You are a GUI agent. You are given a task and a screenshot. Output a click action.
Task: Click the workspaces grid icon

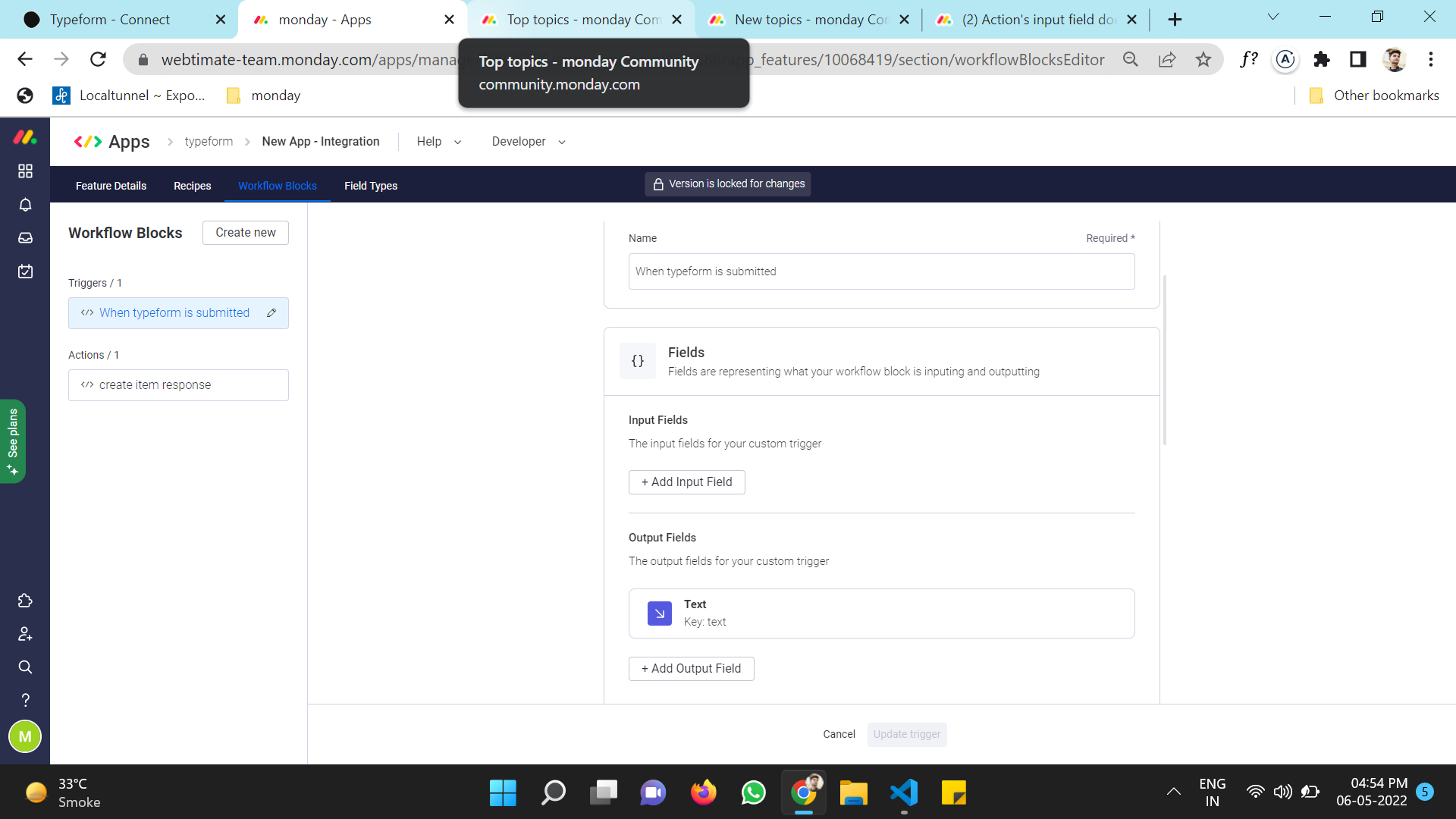[x=25, y=171]
